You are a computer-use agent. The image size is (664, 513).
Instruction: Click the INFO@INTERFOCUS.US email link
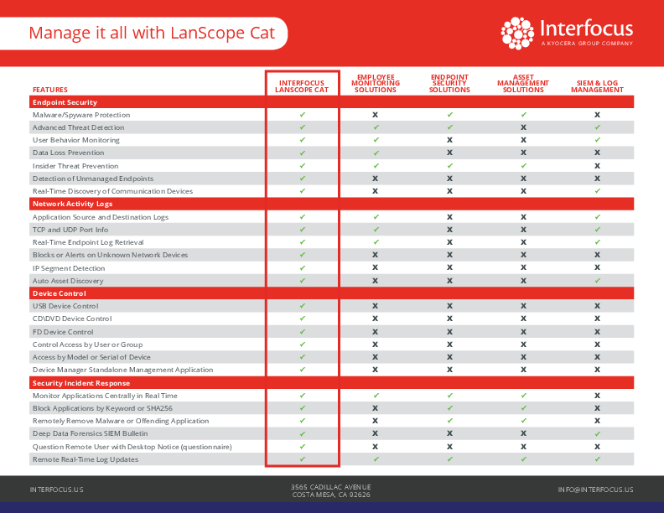(596, 490)
